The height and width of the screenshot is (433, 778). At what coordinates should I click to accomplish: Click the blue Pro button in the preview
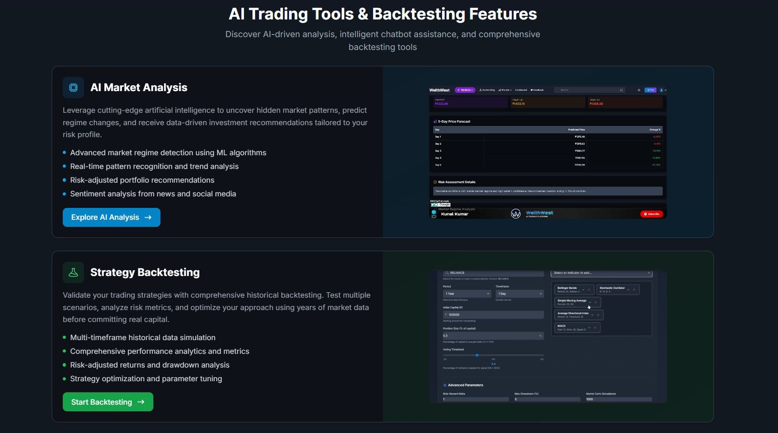[x=650, y=90]
